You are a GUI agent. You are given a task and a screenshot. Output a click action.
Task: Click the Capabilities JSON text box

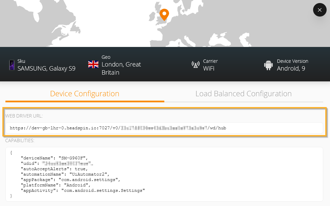point(164,174)
